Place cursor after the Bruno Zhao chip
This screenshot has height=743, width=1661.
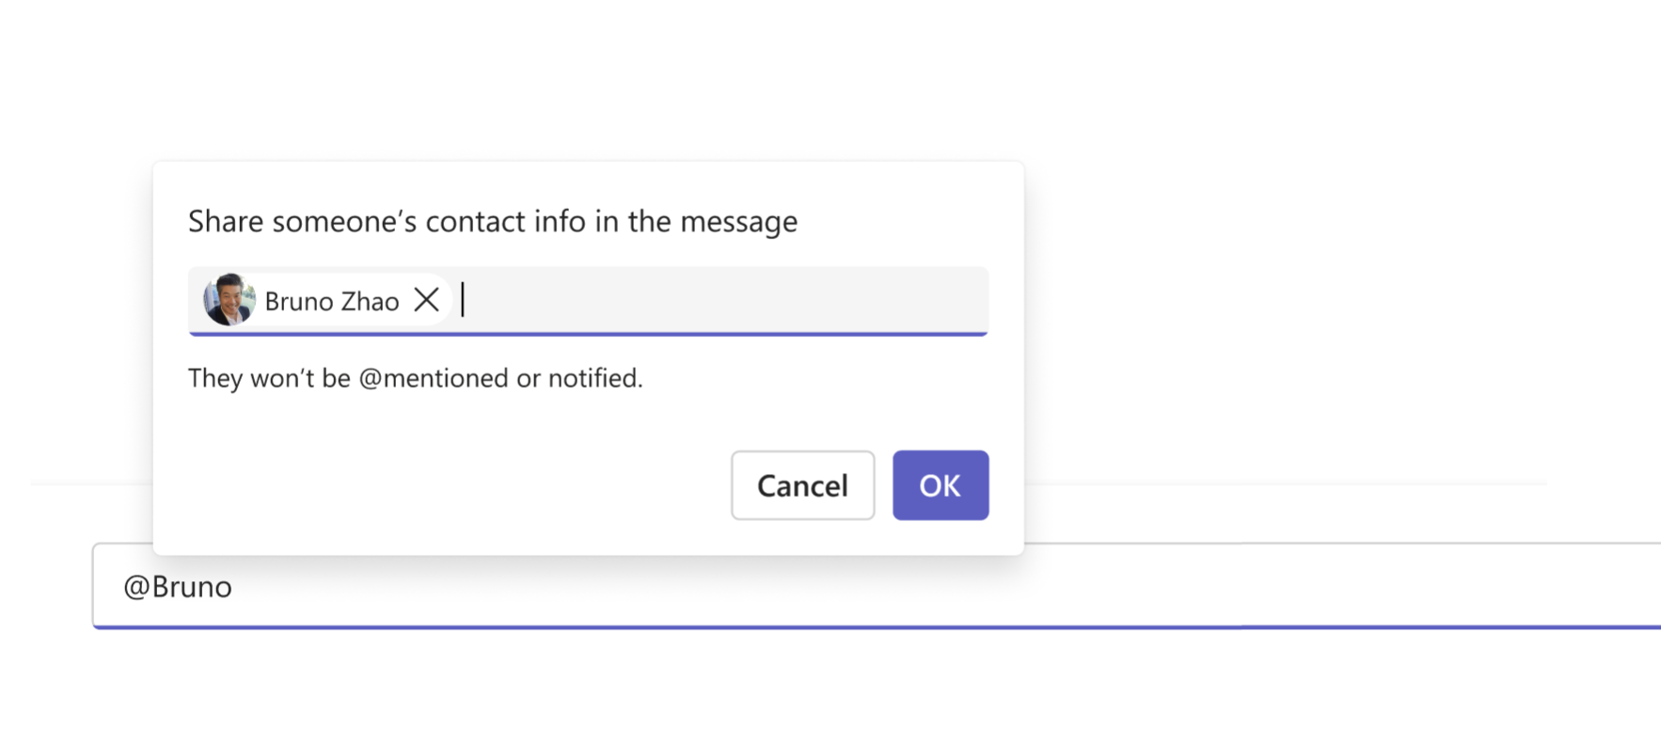(466, 301)
